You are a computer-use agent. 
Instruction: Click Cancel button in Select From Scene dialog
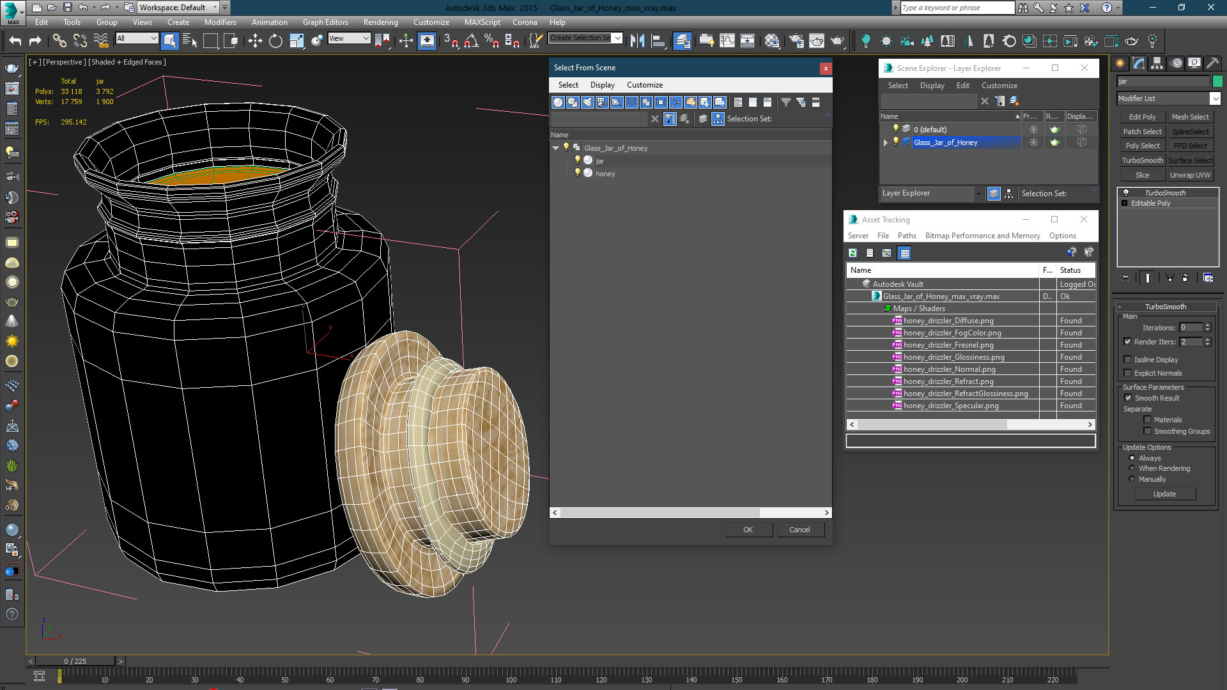799,529
